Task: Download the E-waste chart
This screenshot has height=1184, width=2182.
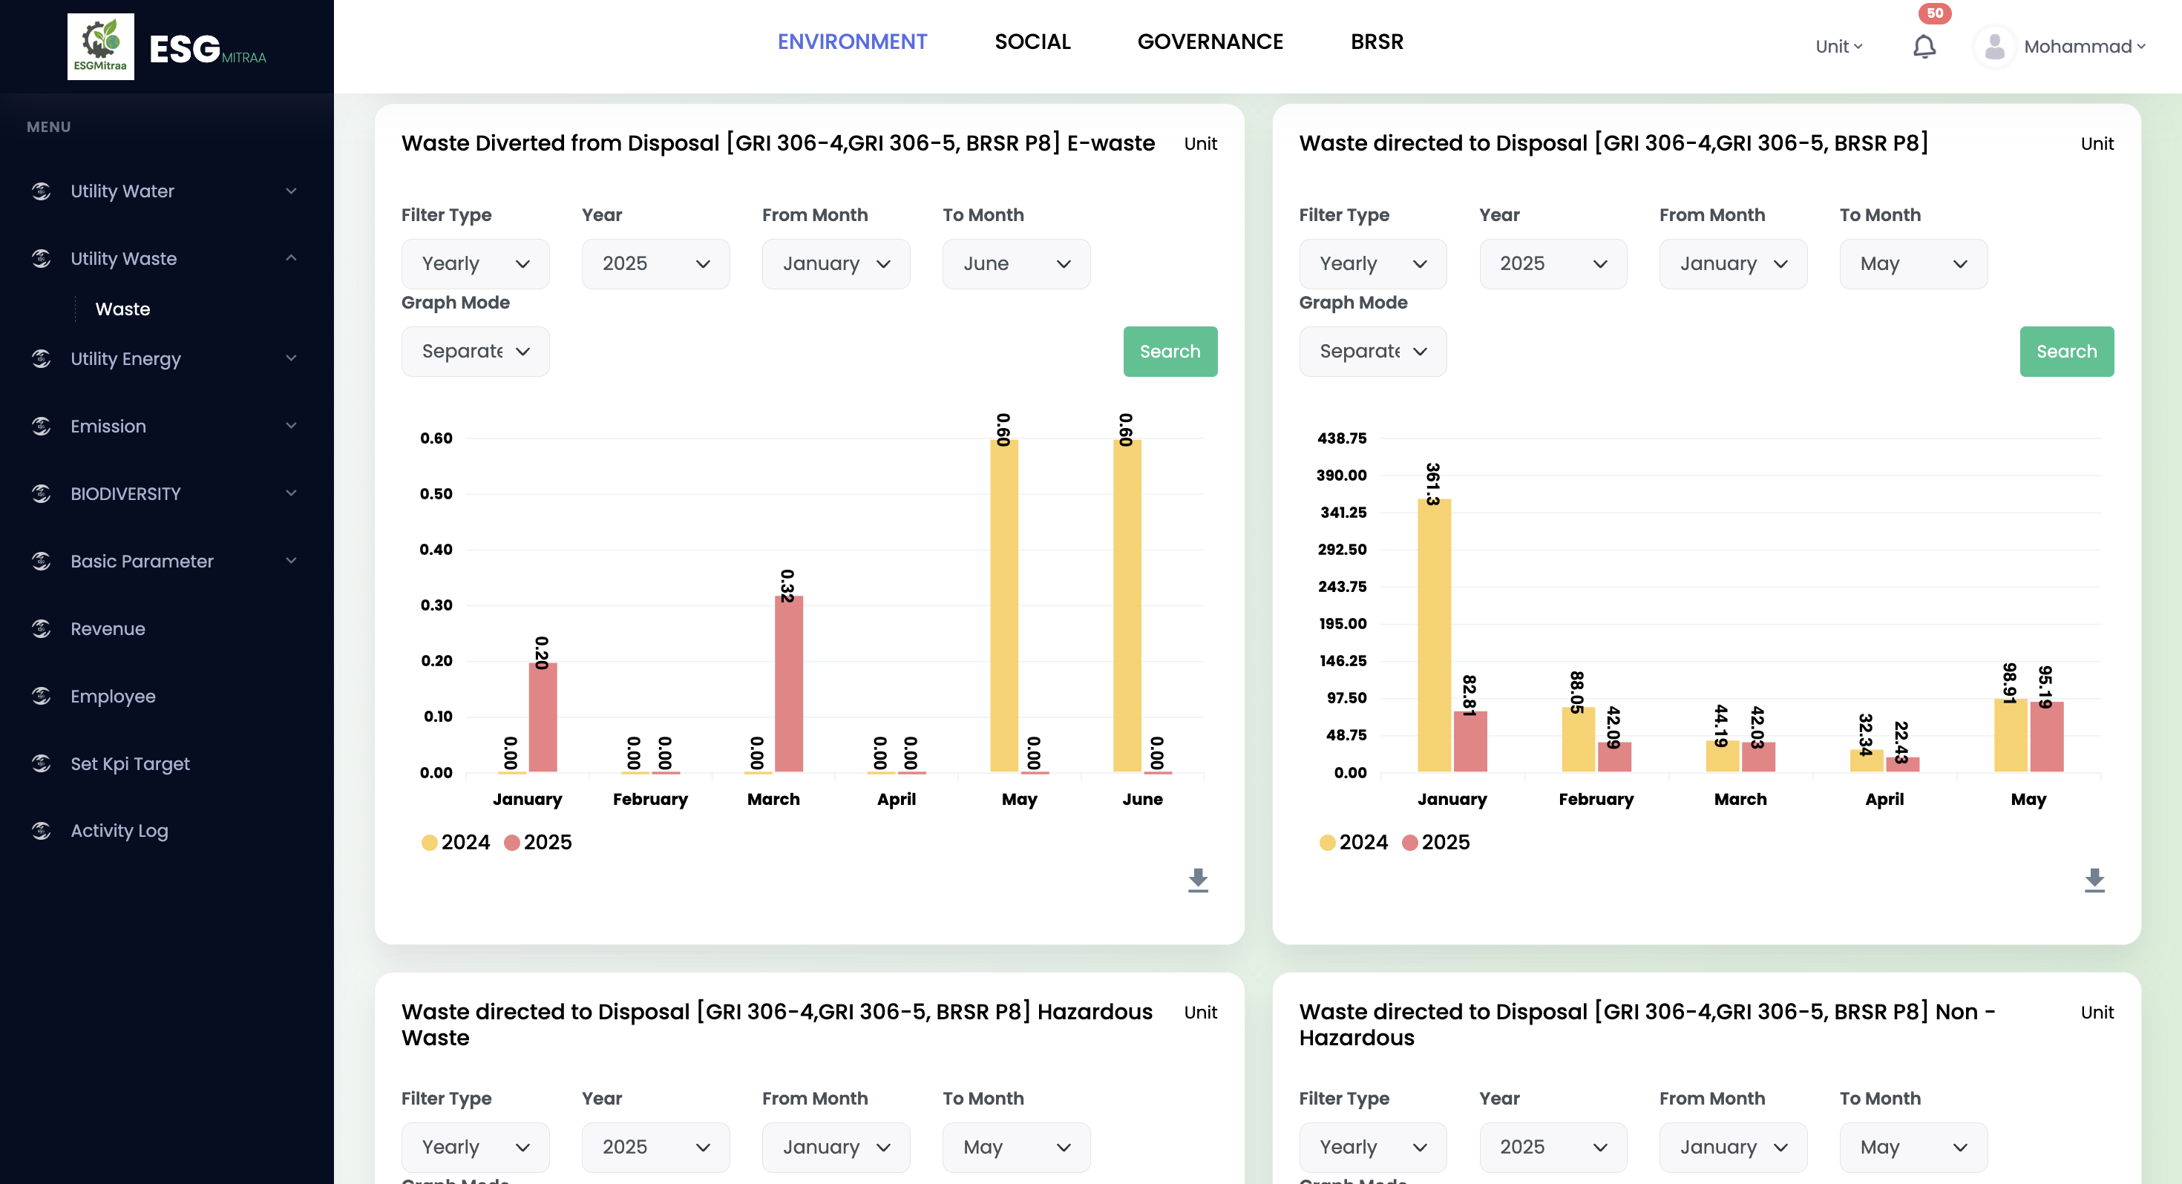Action: pyautogui.click(x=1198, y=880)
